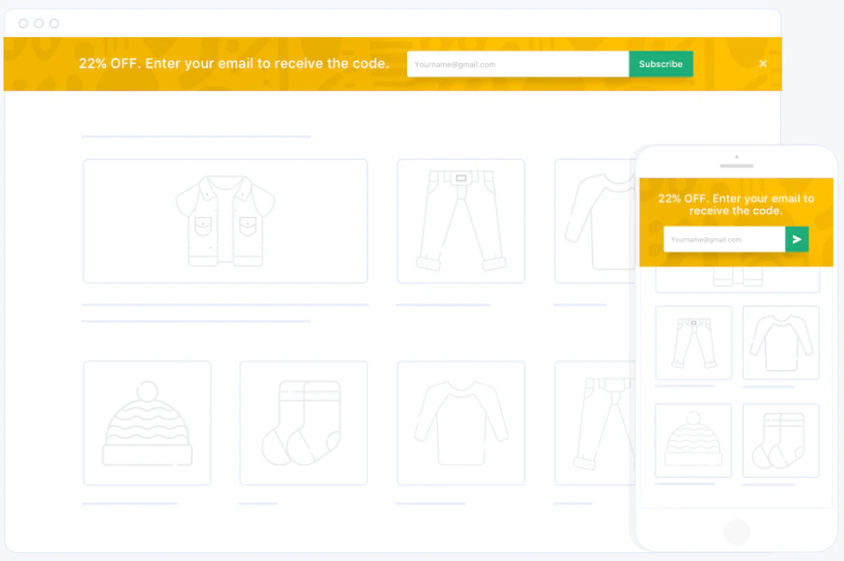
Task: Dismiss the promo banner with the × icon
Action: pyautogui.click(x=763, y=63)
